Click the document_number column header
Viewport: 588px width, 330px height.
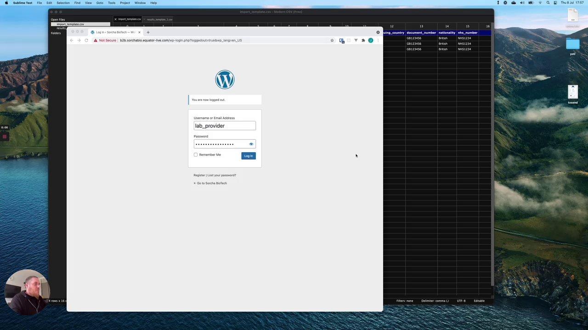pyautogui.click(x=421, y=33)
